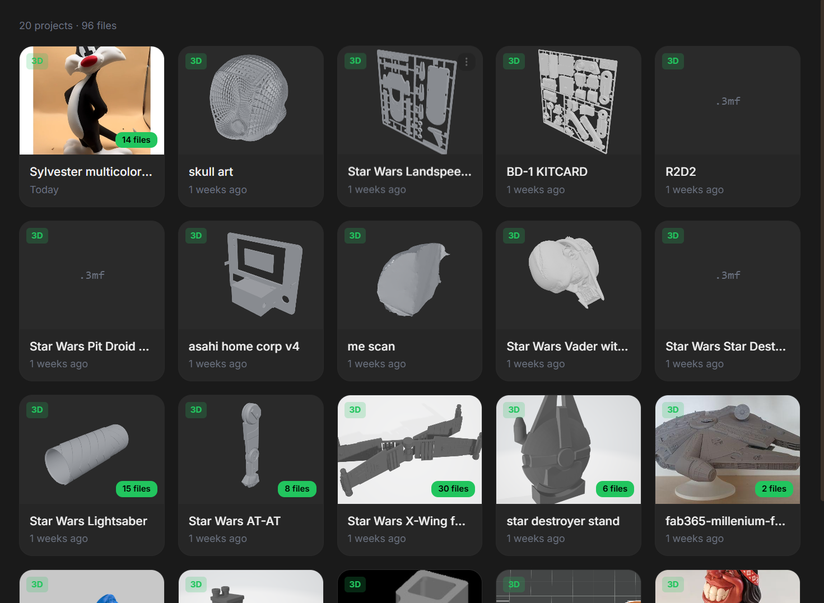Click the 'skull art' project title

[x=211, y=172]
